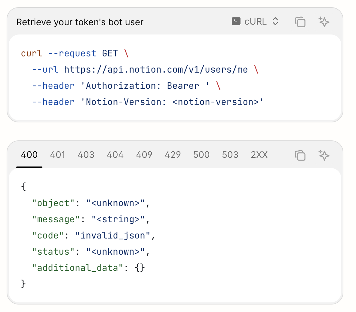Viewport: 356px width, 312px height.
Task: Click the api.notion.com users/me URL
Action: click(x=156, y=70)
